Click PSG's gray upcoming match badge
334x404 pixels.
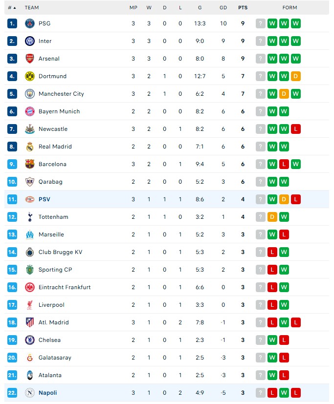point(260,23)
